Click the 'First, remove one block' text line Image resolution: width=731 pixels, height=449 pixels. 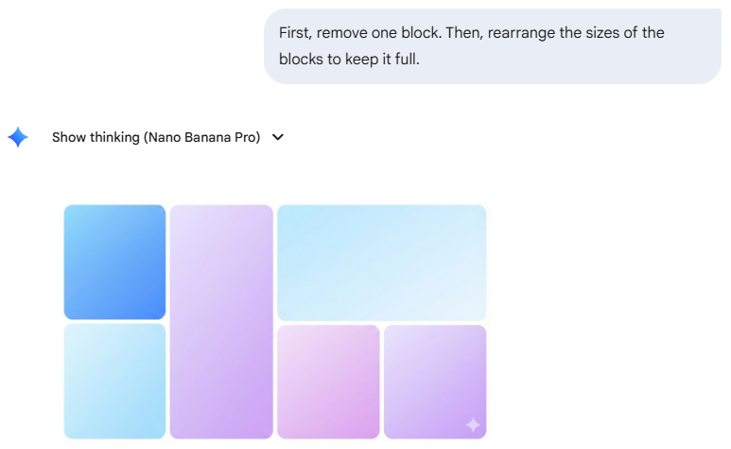471,33
